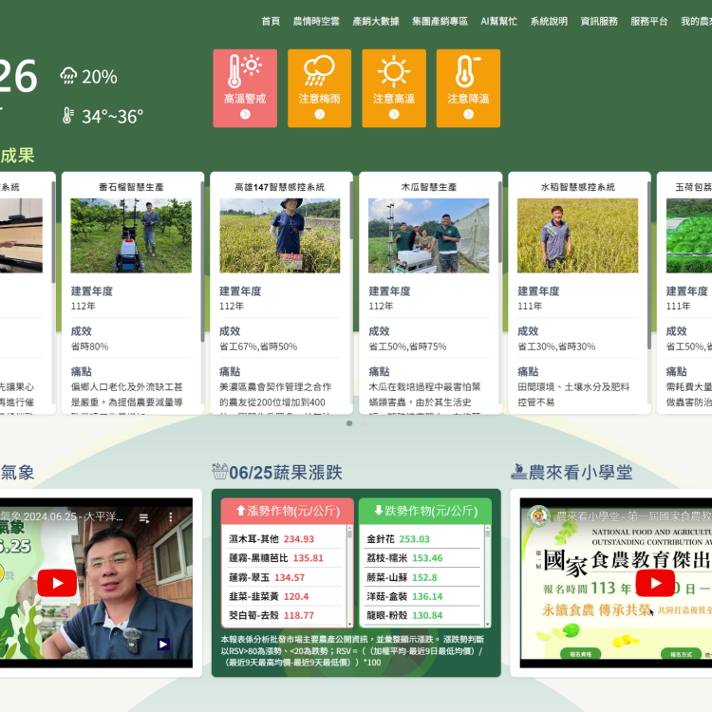Click the 20% rain probability cloud icon
Screen dimensions: 712x712
tap(68, 76)
